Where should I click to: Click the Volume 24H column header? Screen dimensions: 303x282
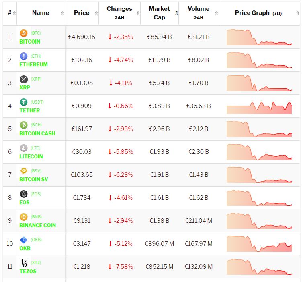198,13
